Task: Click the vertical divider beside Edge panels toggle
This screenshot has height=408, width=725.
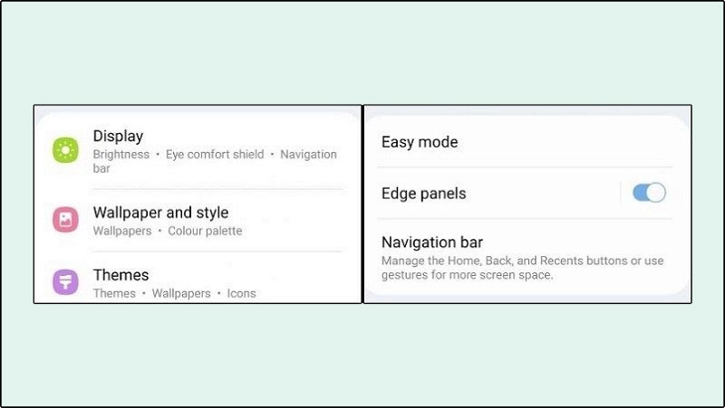Action: [621, 193]
